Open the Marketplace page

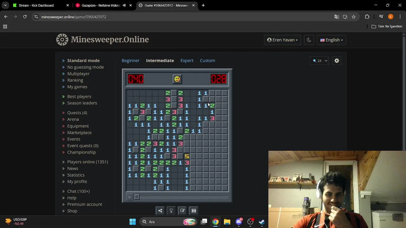coord(79,132)
